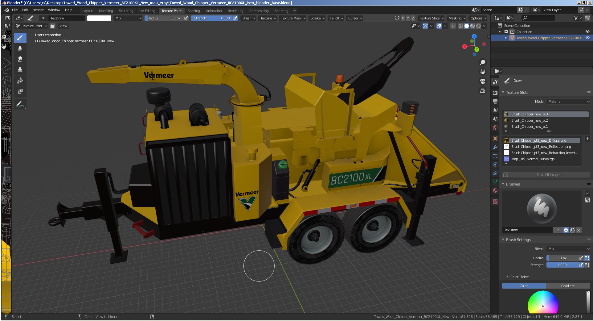Open Modifiers wrench tab
This screenshot has height=321, width=593.
(495, 147)
